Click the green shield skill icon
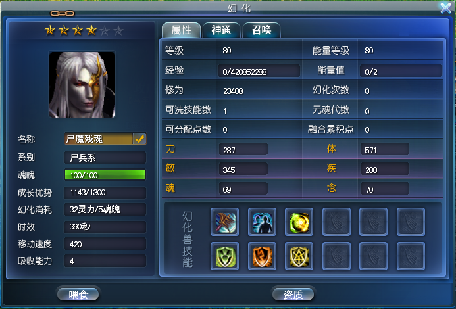 click(x=224, y=256)
